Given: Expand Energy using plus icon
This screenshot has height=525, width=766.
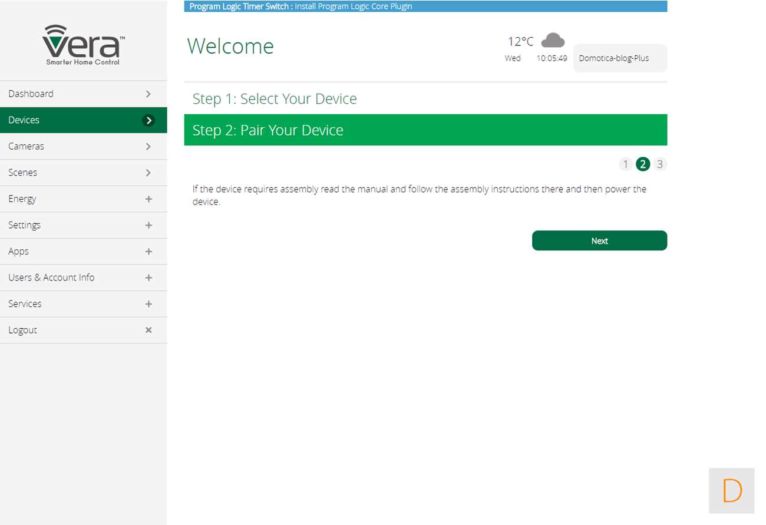Looking at the screenshot, I should pyautogui.click(x=148, y=199).
